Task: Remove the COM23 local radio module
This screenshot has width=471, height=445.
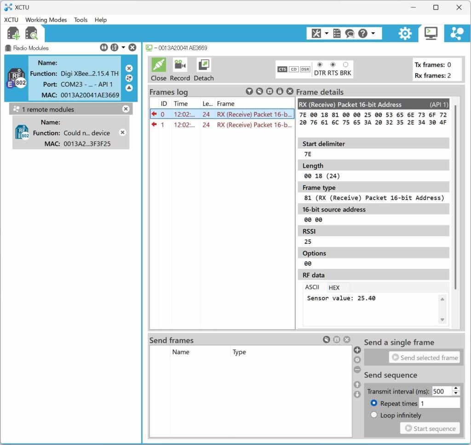Action: 129,68
